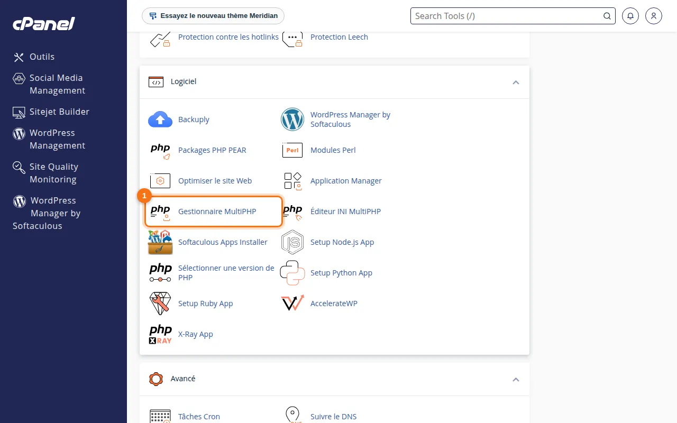Image resolution: width=677 pixels, height=423 pixels.
Task: Click Sélectionner une version de PHP icon
Action: coord(160,273)
